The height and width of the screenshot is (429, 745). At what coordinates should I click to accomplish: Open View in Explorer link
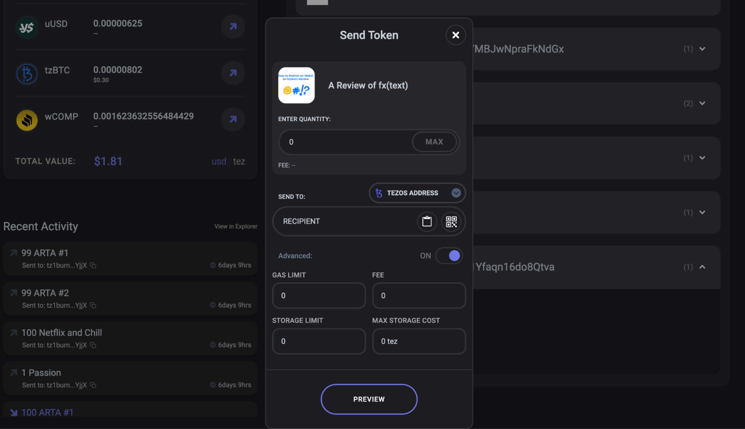pyautogui.click(x=236, y=226)
